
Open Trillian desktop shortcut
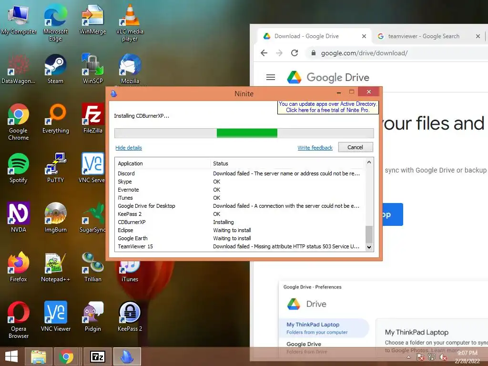click(92, 267)
